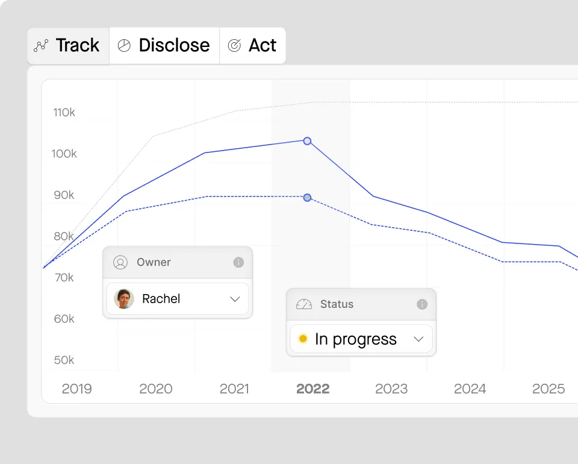
Task: Click the Owner panel header label
Action: [154, 262]
